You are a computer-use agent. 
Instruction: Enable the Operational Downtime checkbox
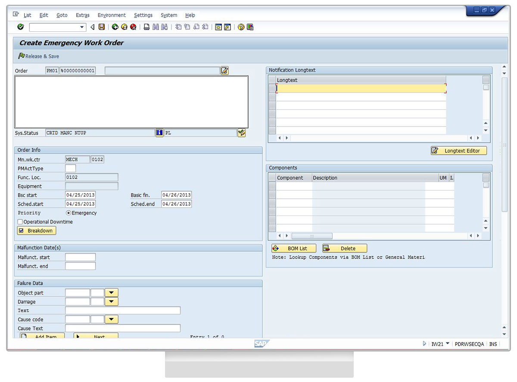coord(20,222)
